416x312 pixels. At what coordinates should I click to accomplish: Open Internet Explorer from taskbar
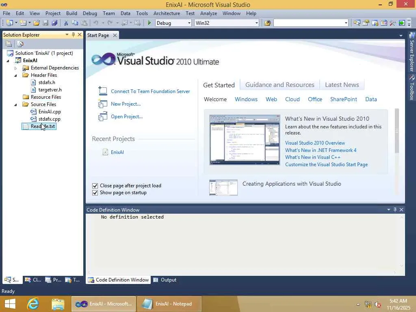point(33,304)
